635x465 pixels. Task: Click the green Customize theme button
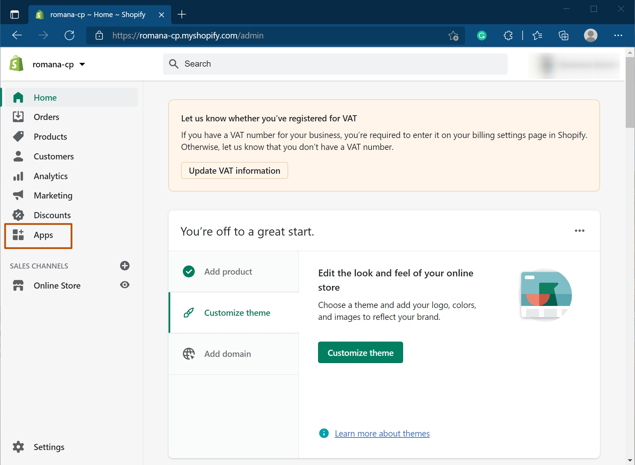(361, 352)
